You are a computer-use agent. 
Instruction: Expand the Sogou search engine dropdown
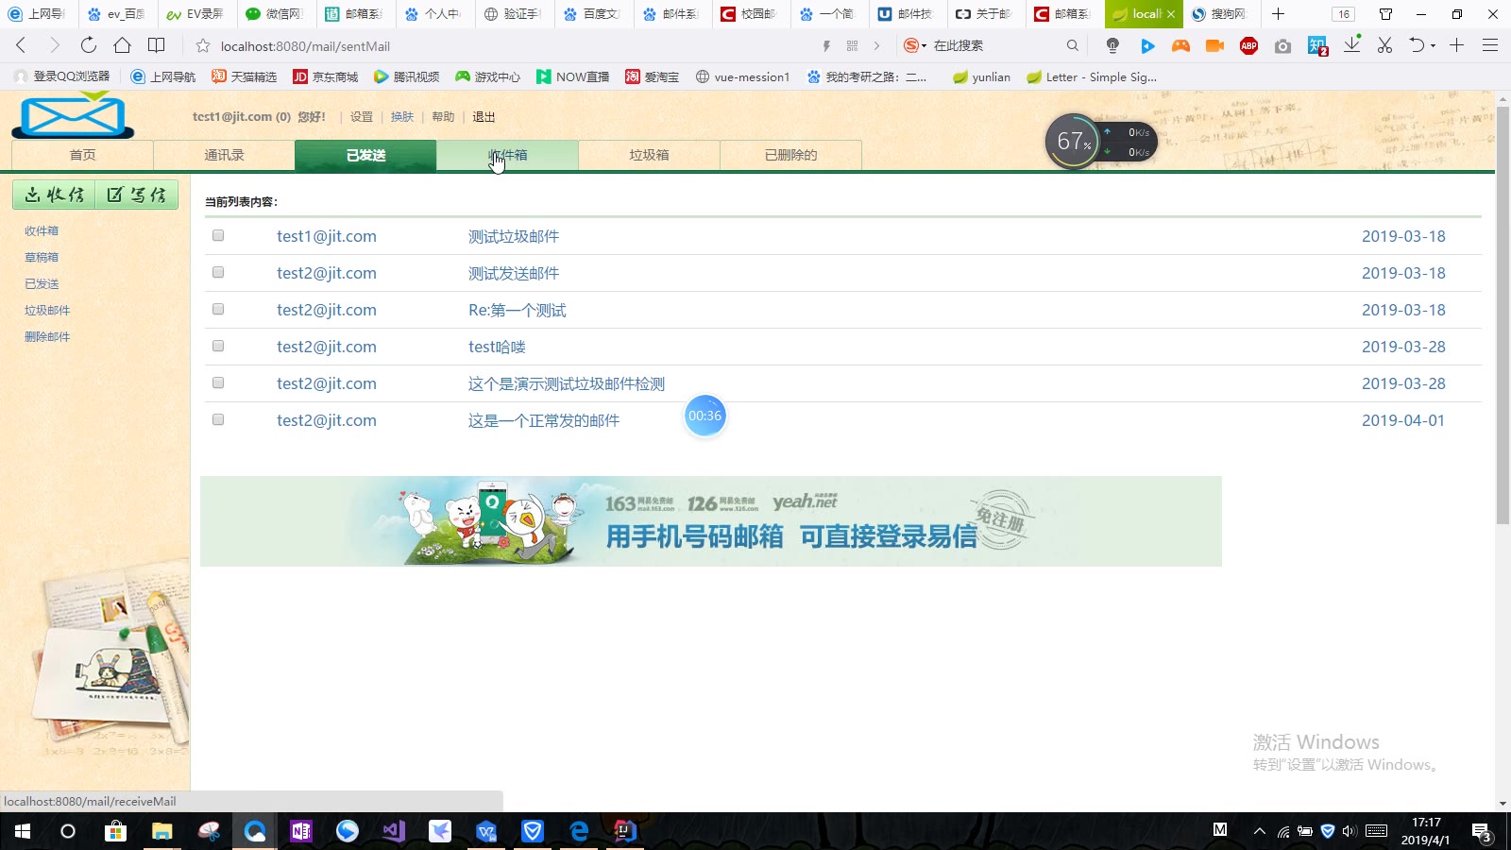(x=925, y=45)
